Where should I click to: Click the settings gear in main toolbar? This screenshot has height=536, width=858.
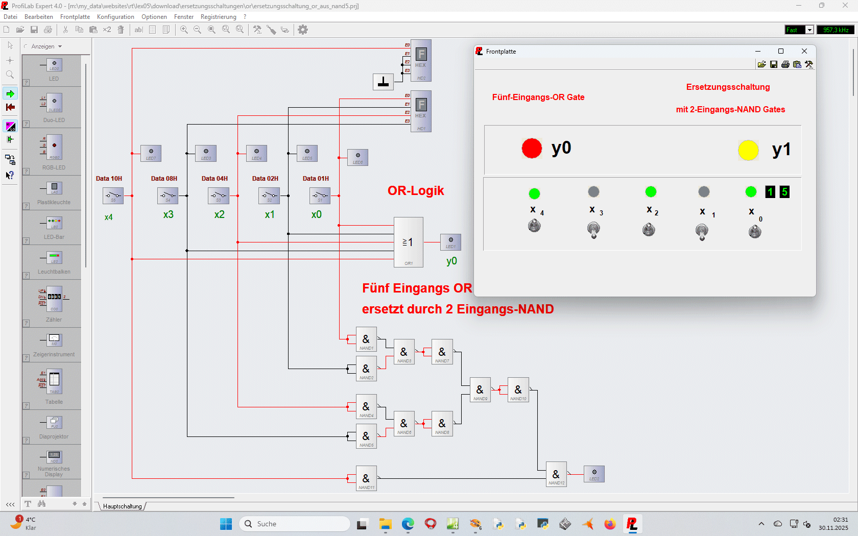303,30
